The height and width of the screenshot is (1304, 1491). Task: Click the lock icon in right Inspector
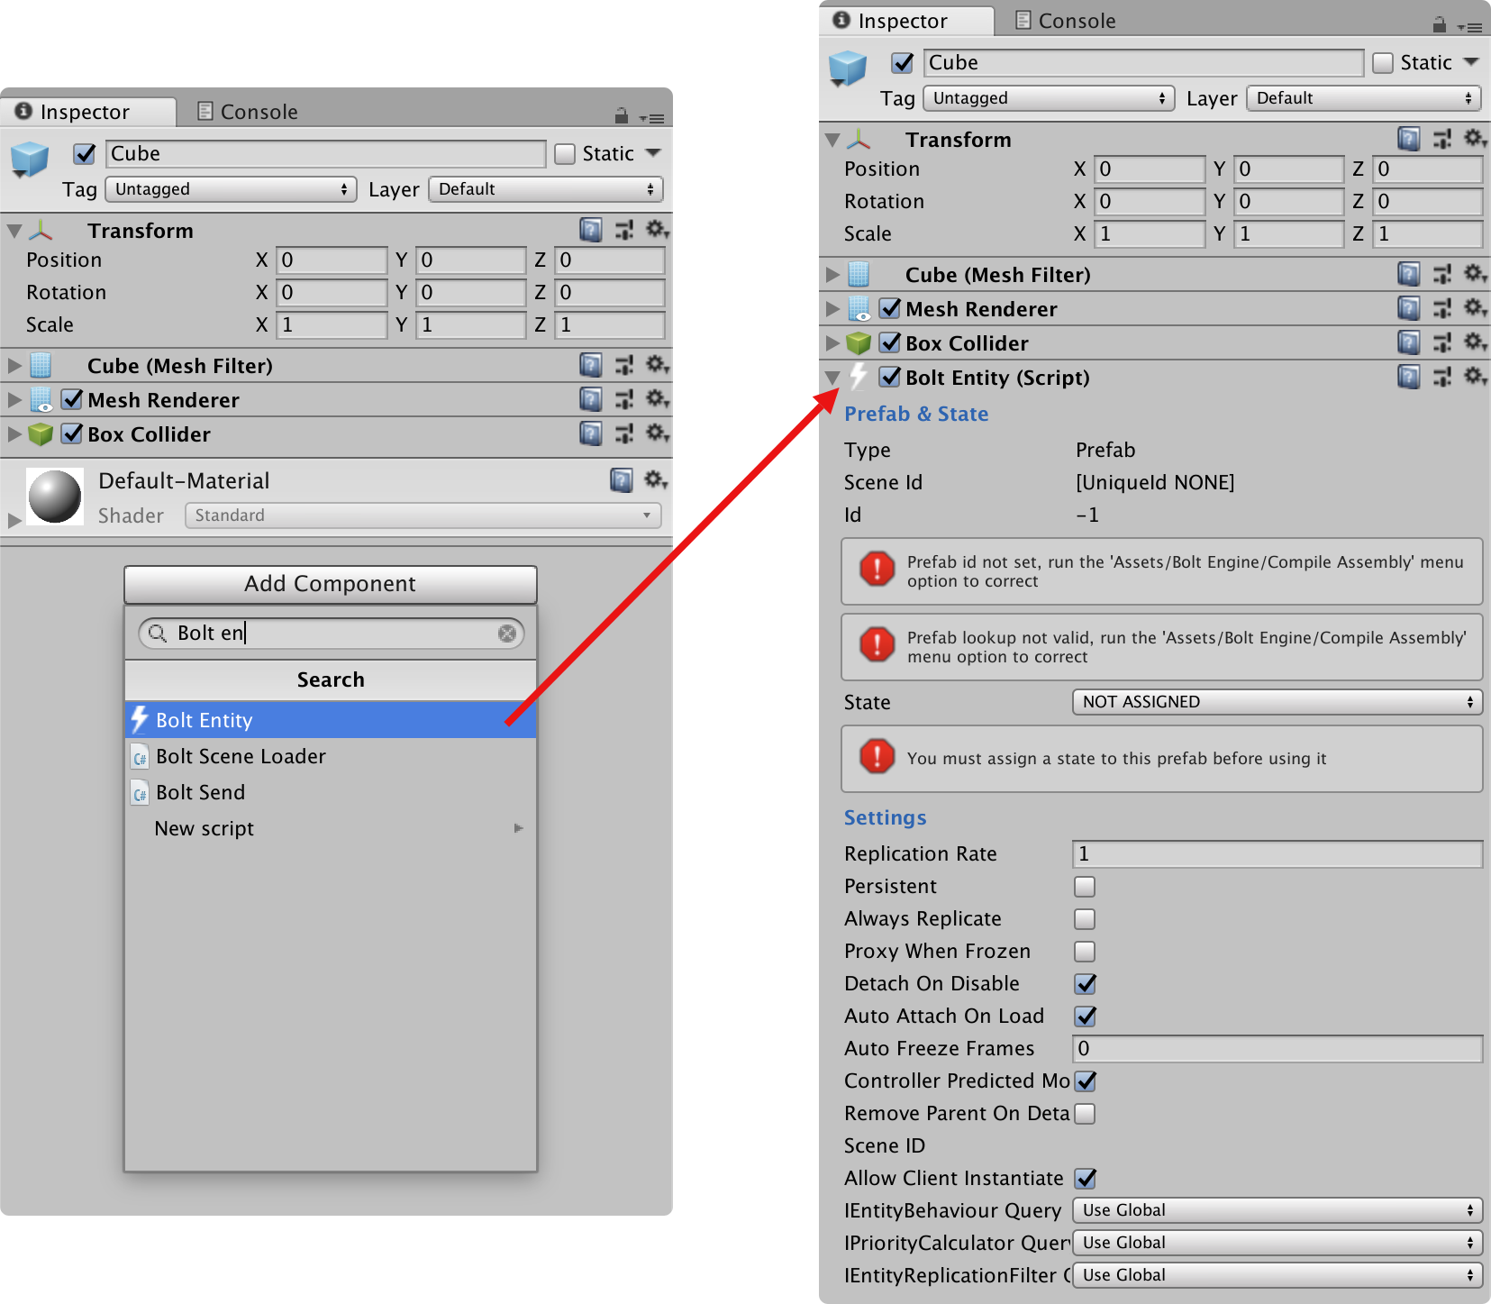[x=1439, y=24]
